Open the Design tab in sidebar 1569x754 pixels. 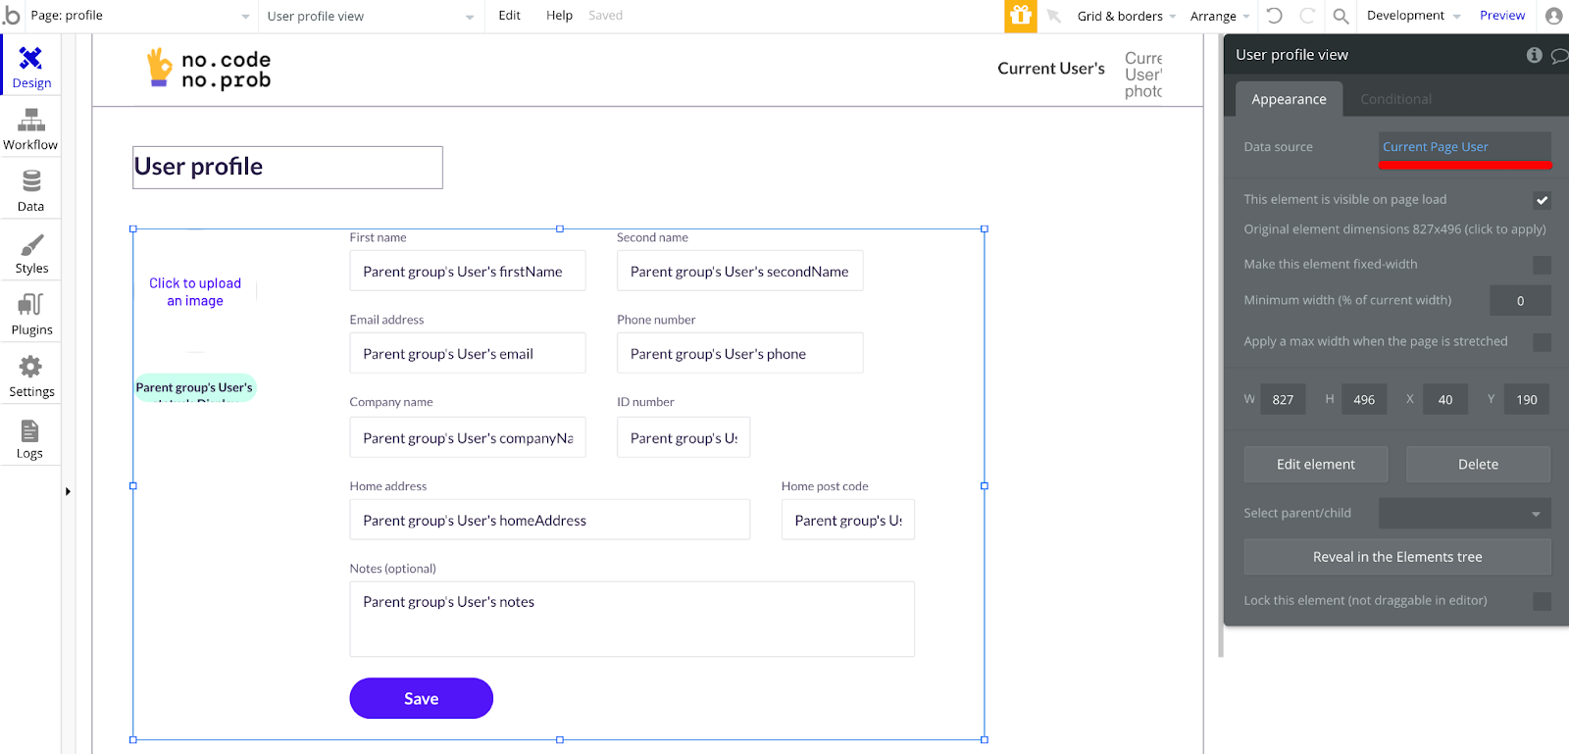(x=30, y=66)
